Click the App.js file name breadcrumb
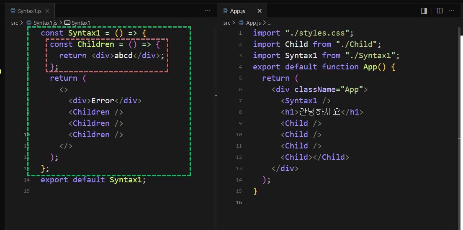 click(x=253, y=23)
